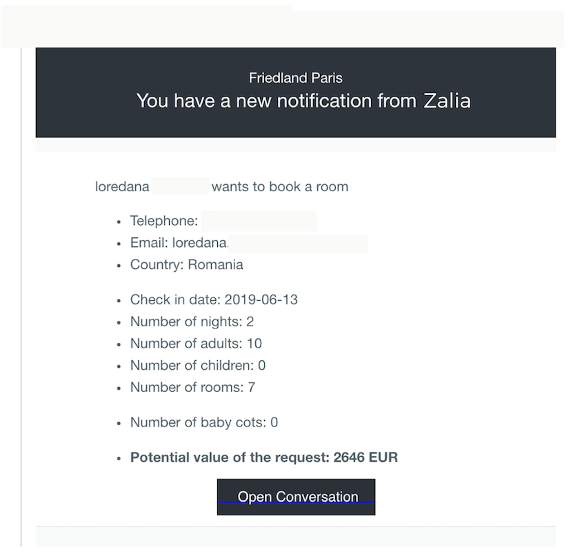Click the guest name loredana in request line
The image size is (580, 552).
(x=122, y=186)
